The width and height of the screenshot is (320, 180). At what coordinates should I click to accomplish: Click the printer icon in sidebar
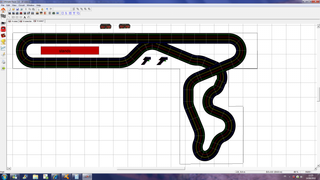tap(3, 62)
